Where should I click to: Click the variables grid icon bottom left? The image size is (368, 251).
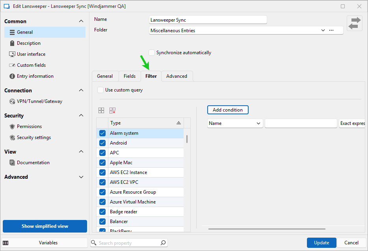pos(6,243)
